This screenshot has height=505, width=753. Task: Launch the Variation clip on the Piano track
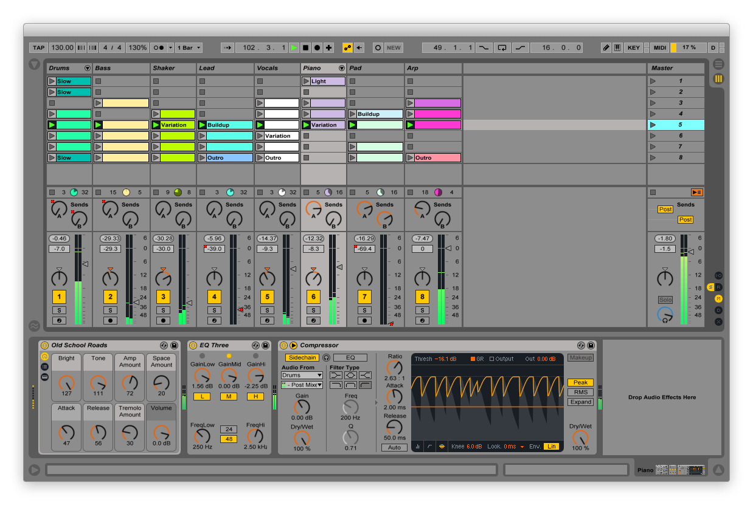point(307,125)
